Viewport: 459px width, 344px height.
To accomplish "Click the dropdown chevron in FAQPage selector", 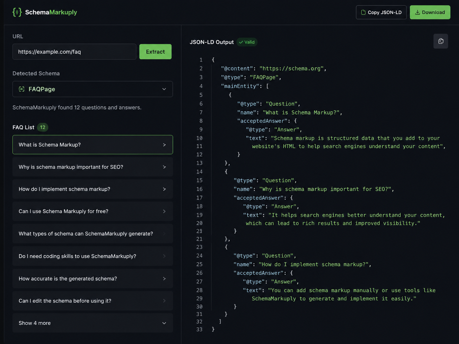I will (164, 89).
